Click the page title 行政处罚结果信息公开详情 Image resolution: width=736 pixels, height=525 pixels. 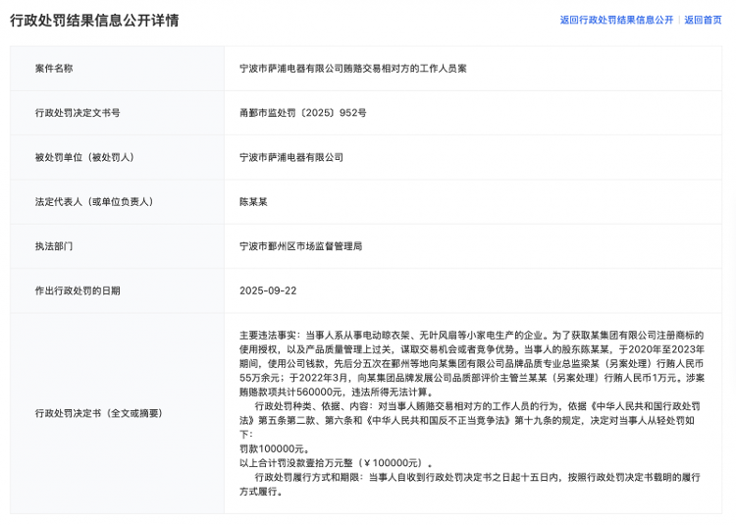[94, 20]
